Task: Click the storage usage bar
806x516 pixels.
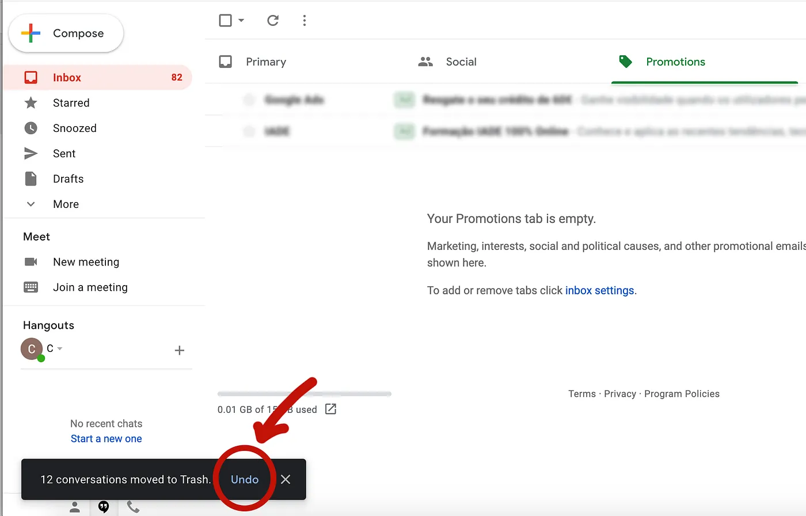Action: (305, 394)
